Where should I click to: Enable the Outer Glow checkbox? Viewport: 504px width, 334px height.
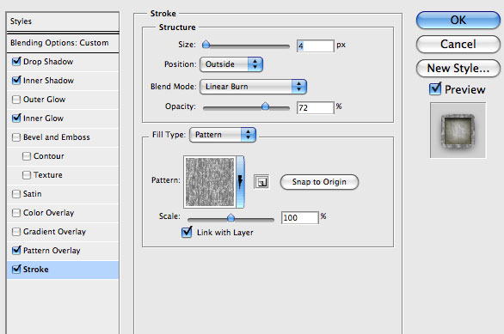point(16,100)
